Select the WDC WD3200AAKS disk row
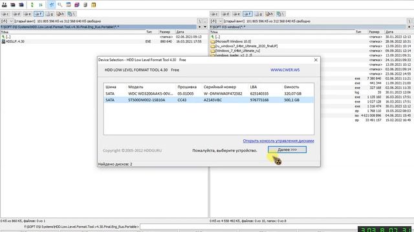The height and width of the screenshot is (232, 414). (208, 93)
